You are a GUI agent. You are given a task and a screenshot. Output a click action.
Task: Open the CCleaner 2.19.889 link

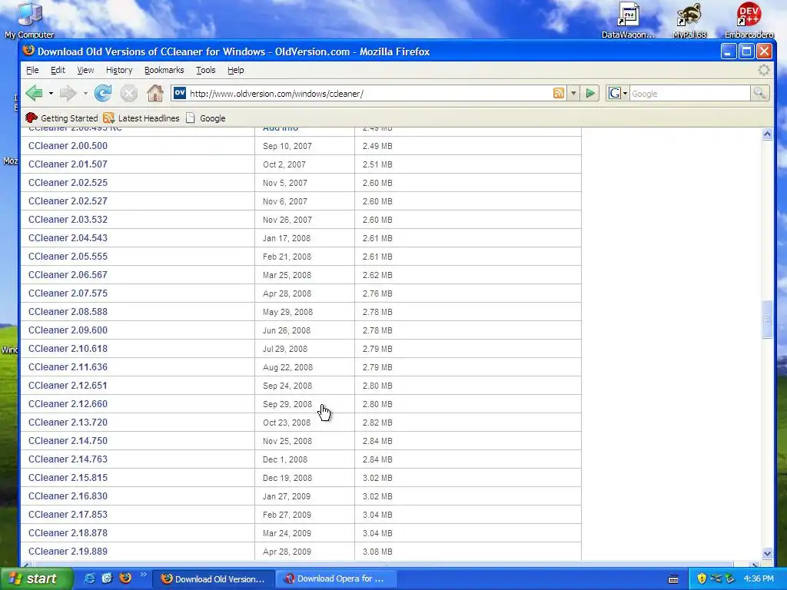click(x=68, y=552)
